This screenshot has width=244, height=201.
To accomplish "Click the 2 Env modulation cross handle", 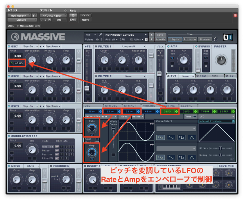I will 119,111.
